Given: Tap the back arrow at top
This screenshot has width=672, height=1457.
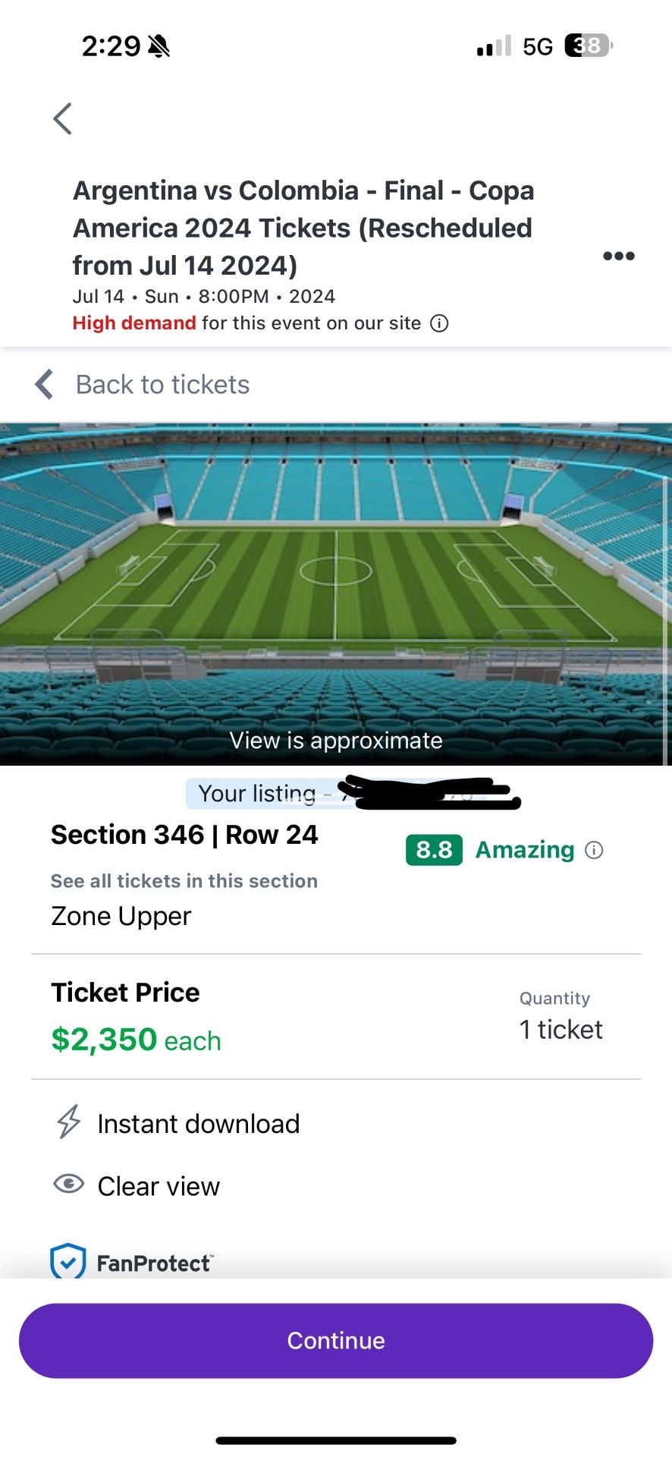Looking at the screenshot, I should (x=63, y=119).
